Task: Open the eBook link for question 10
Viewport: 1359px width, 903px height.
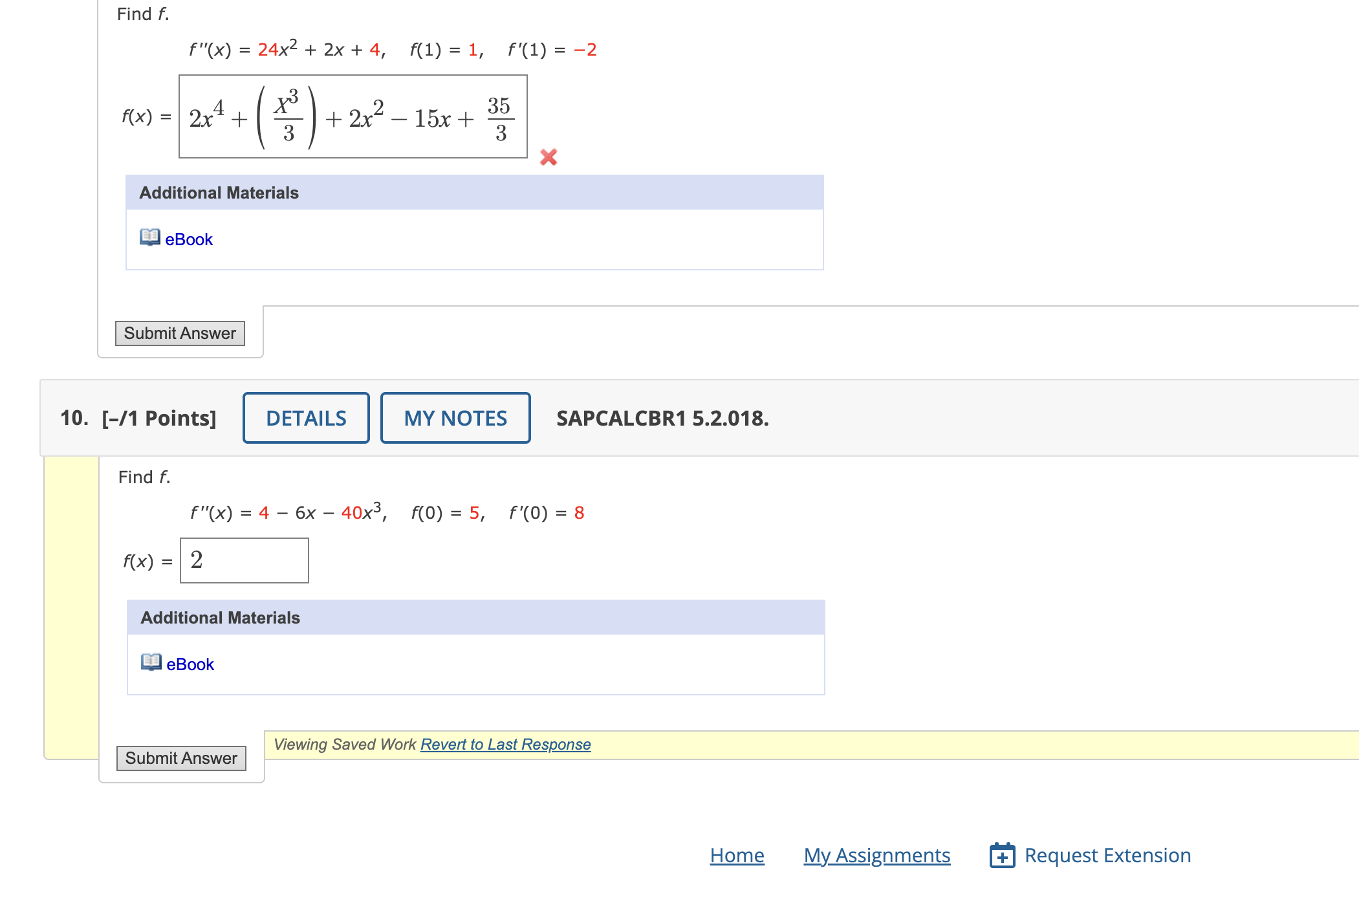Action: click(x=190, y=665)
